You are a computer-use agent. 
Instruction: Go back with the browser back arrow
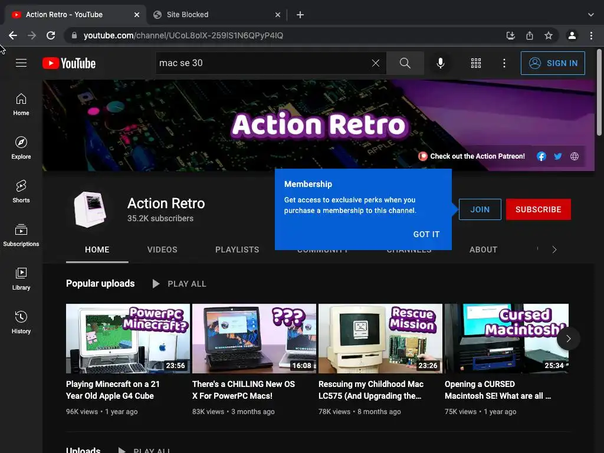pos(13,35)
